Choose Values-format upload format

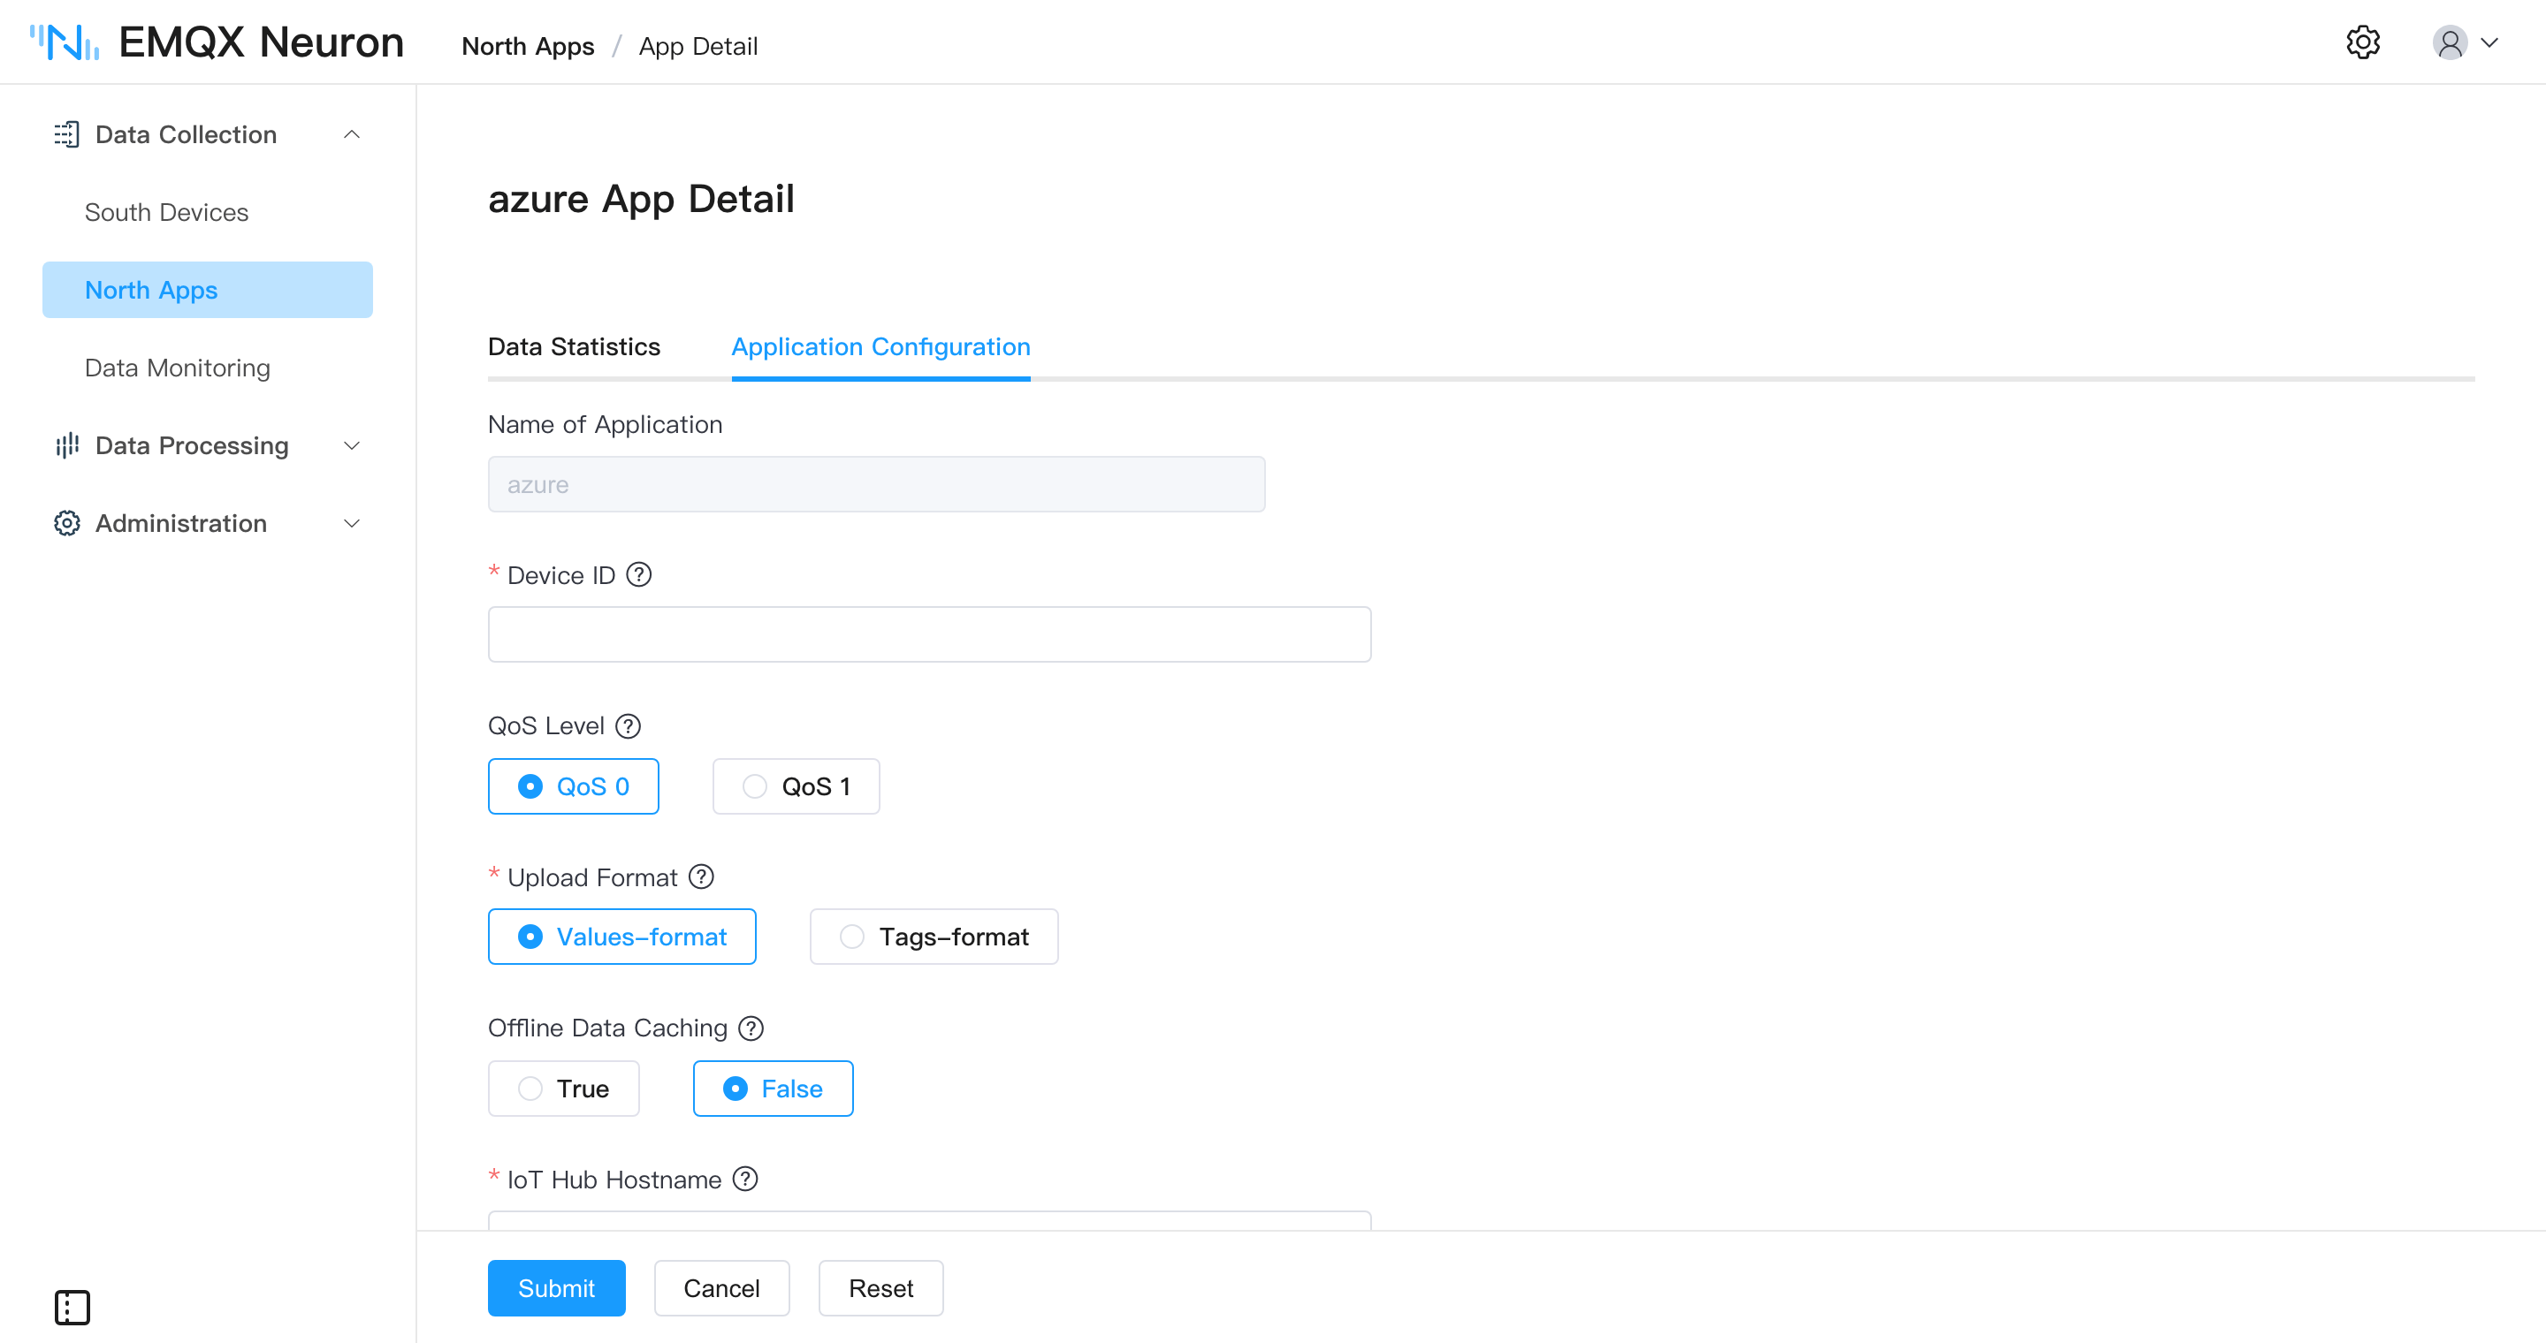tap(621, 937)
